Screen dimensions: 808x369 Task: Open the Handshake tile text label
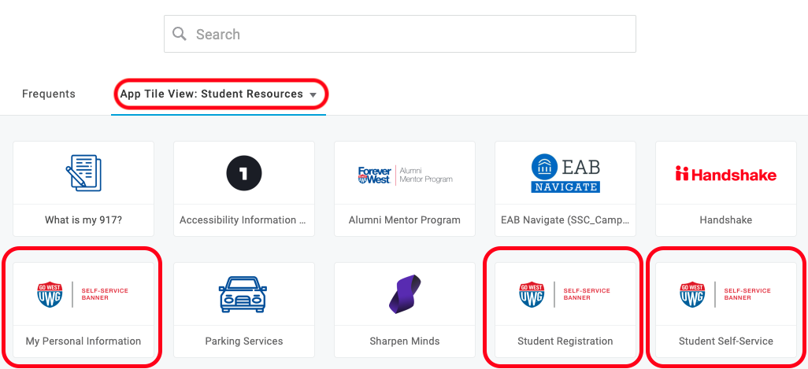click(x=725, y=220)
